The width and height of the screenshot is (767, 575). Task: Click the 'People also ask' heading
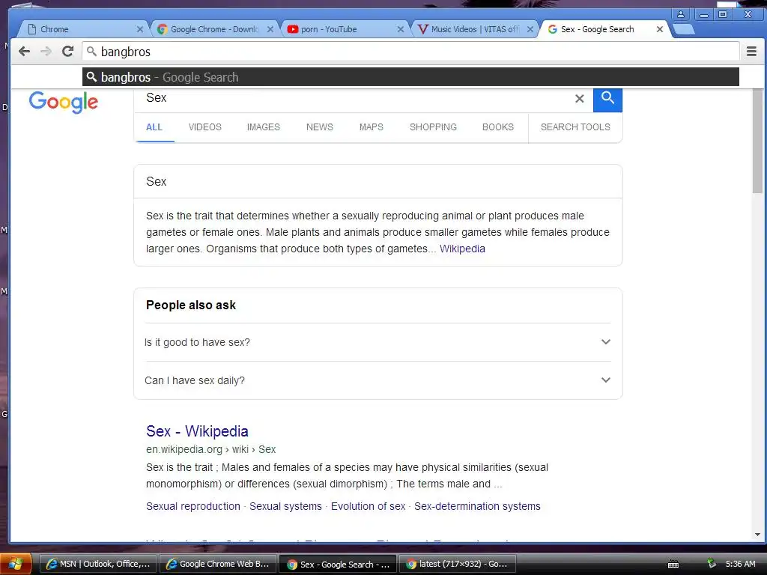pos(191,305)
